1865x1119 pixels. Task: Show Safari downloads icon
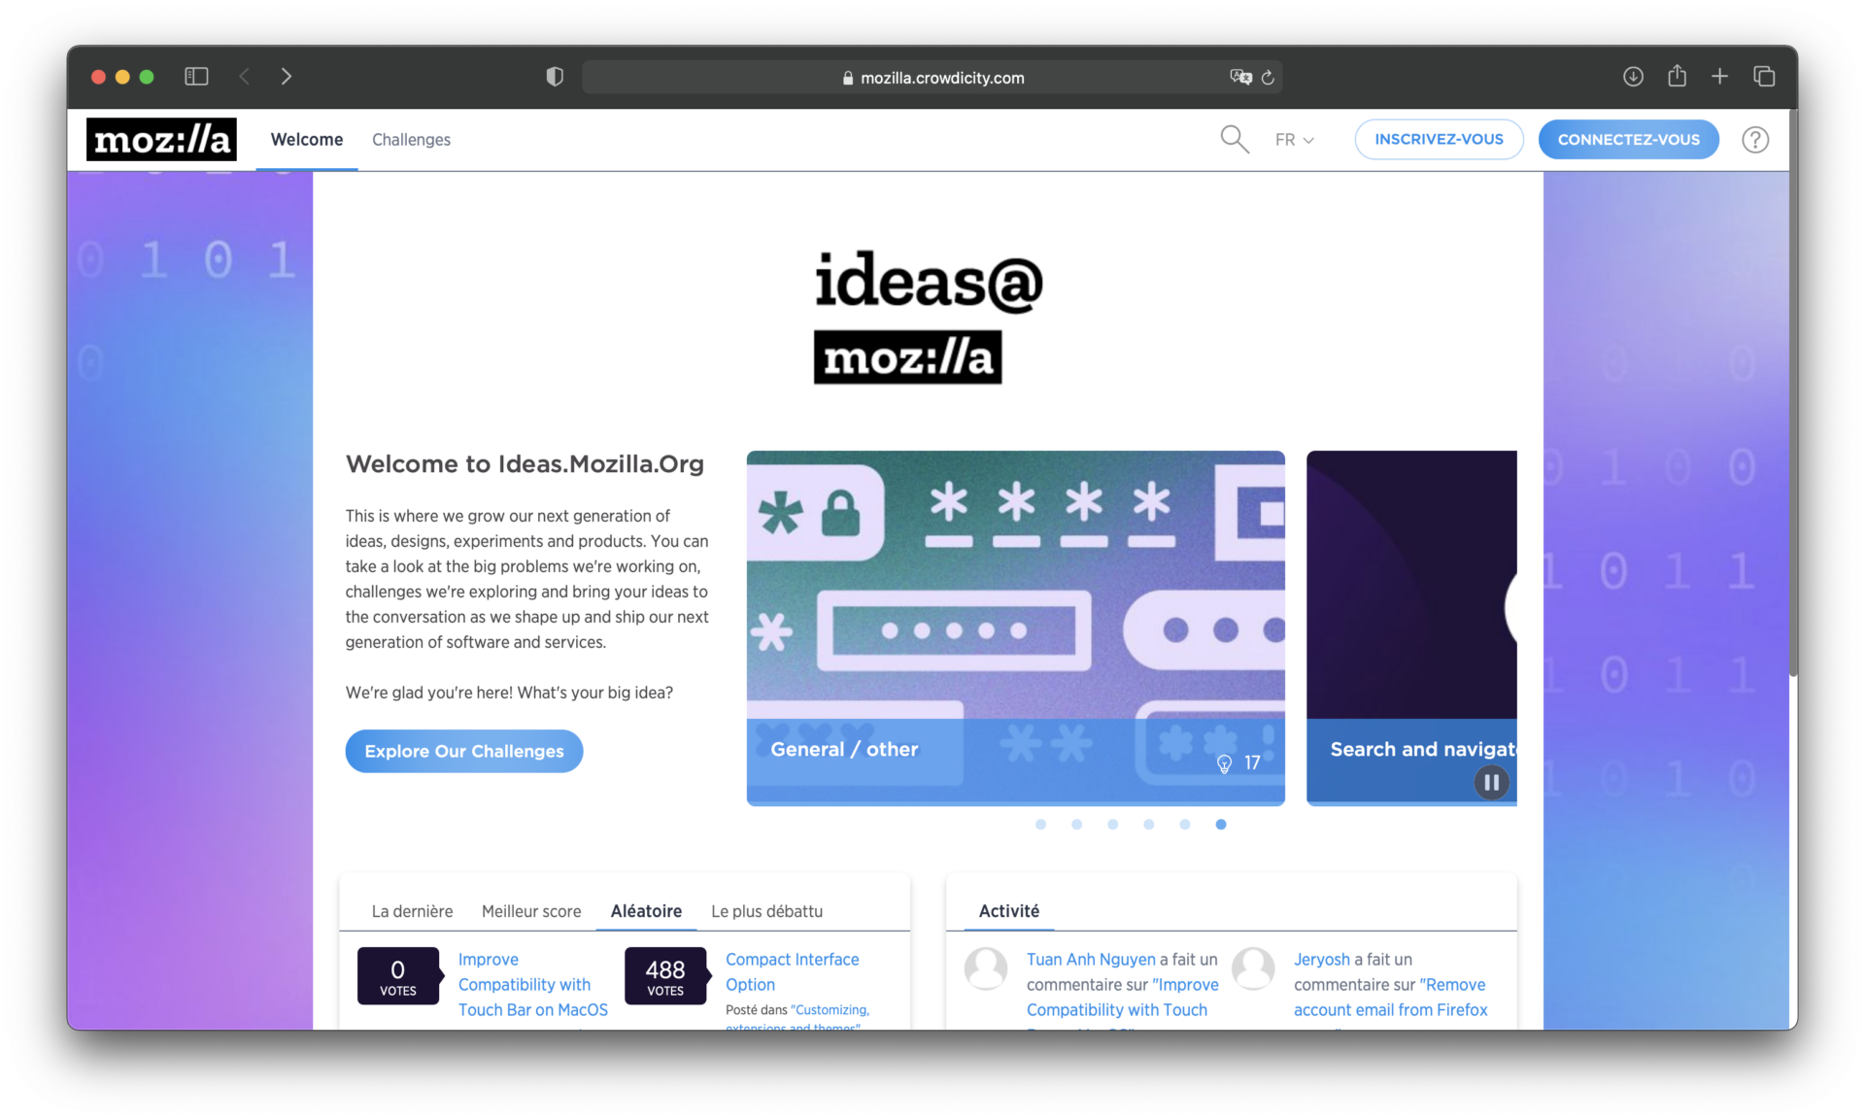[x=1633, y=77]
